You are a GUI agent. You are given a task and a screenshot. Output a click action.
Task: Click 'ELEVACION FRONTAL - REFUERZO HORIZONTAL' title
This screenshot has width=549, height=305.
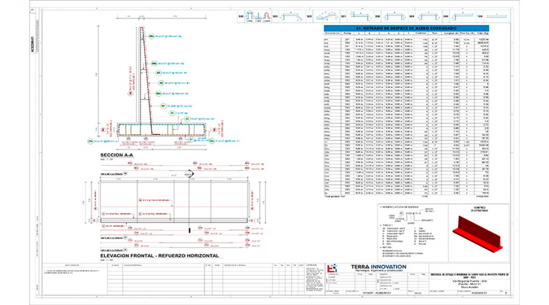tap(159, 256)
